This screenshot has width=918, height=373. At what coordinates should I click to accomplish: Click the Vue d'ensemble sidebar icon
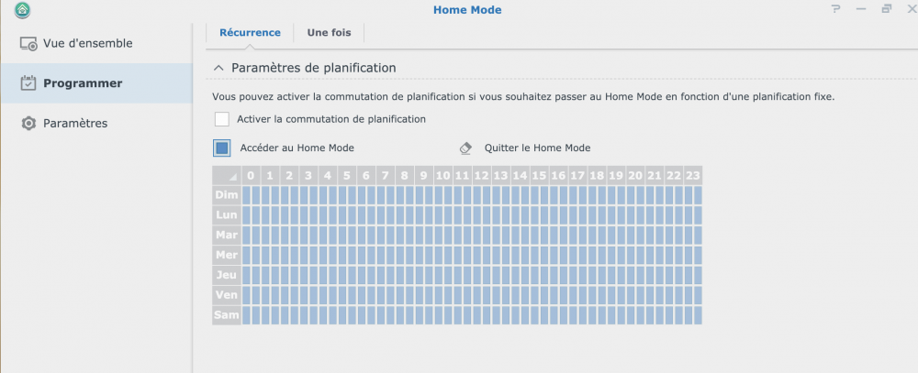28,44
